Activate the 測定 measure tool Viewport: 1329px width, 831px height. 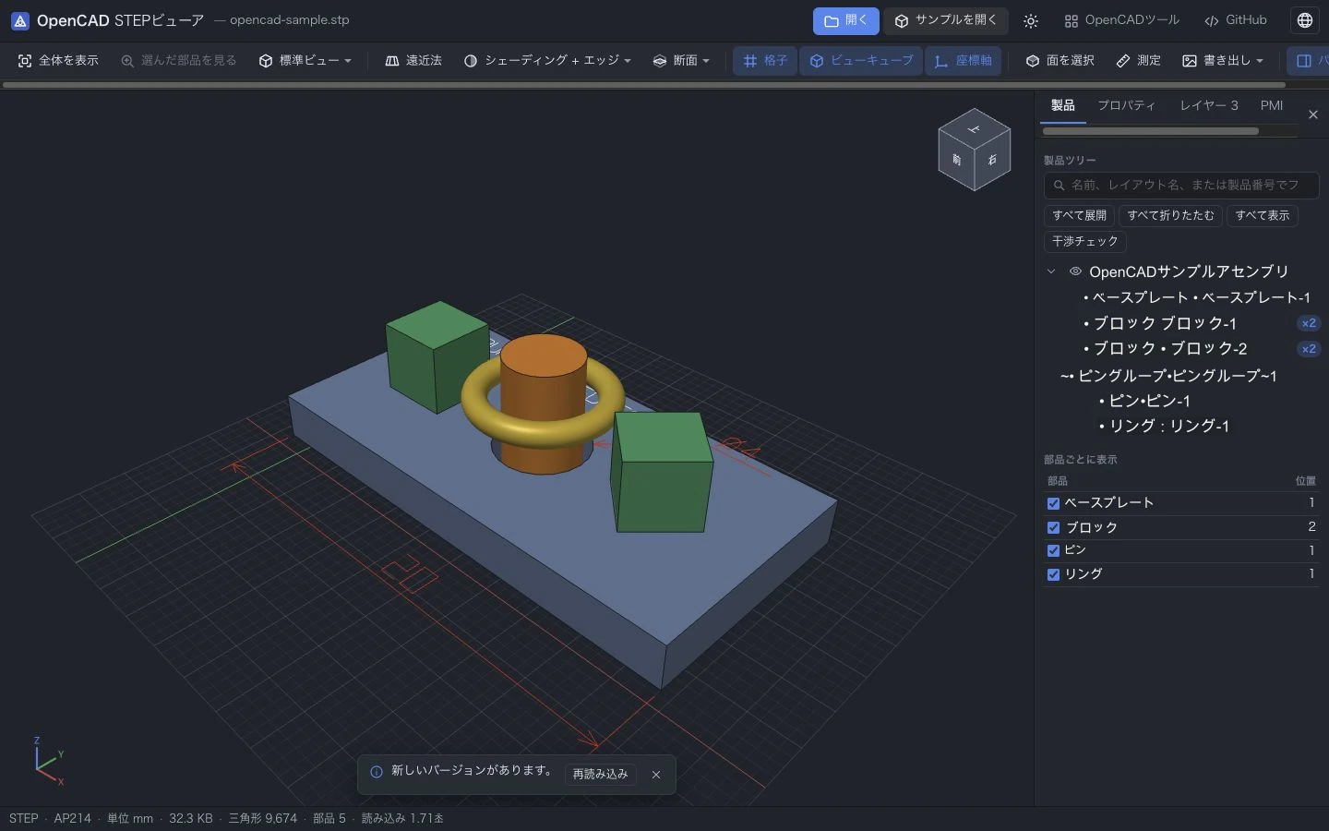1138,61
